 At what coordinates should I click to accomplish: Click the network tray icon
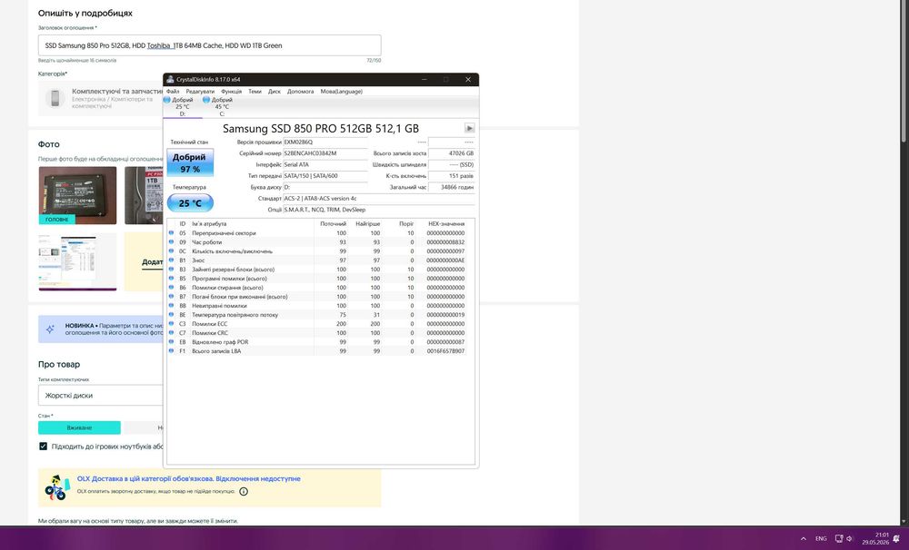click(x=839, y=538)
